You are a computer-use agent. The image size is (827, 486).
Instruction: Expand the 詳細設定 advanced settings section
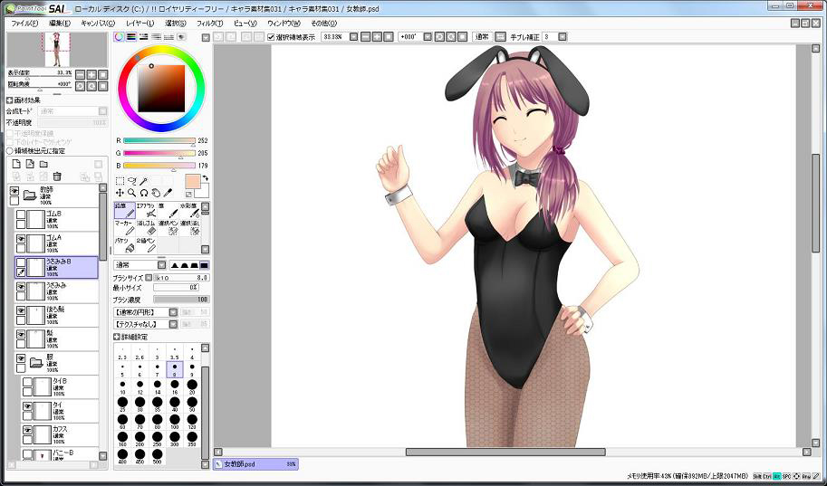[x=117, y=336]
